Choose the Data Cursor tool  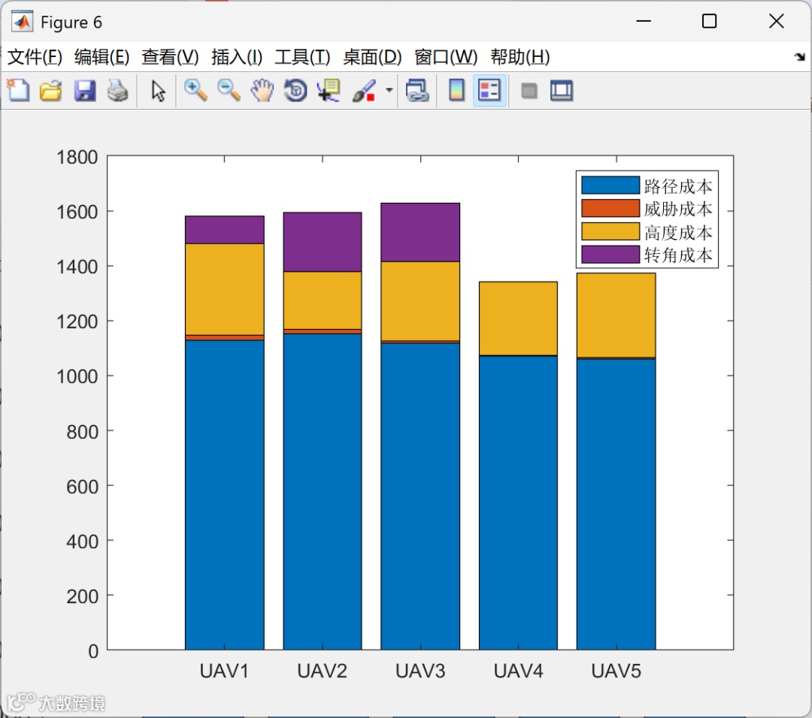tap(329, 91)
